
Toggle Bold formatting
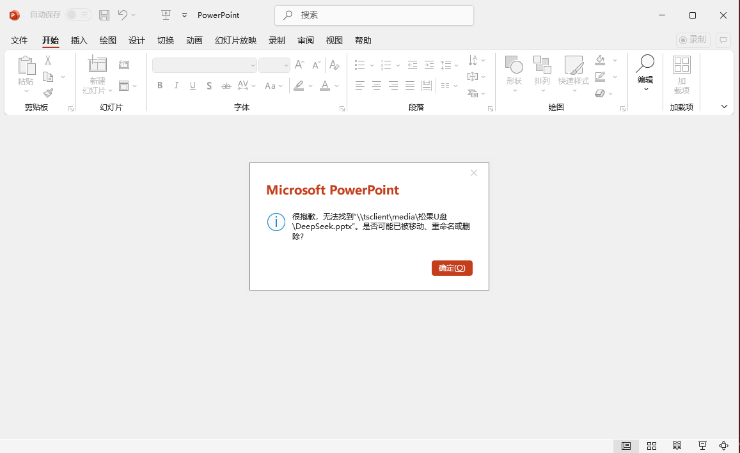(160, 85)
